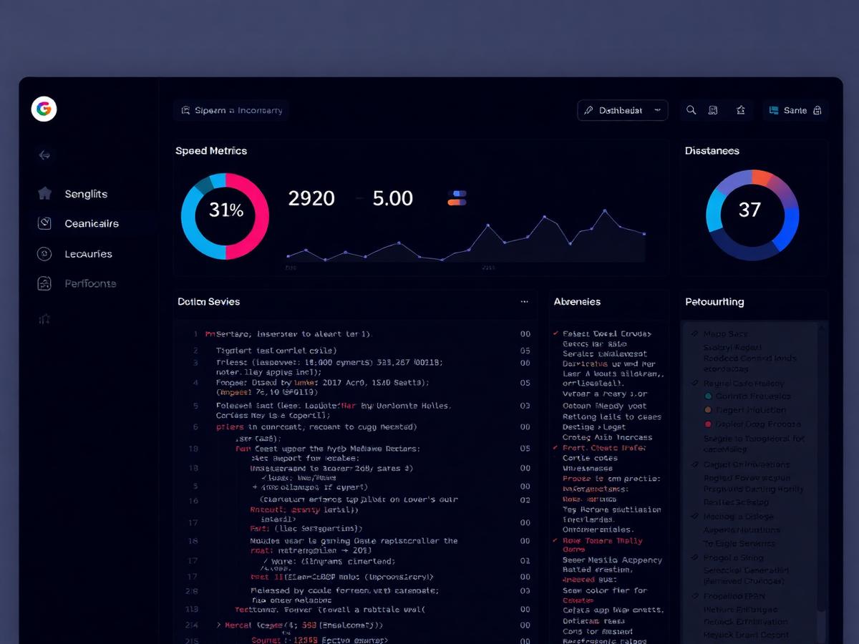Image resolution: width=859 pixels, height=644 pixels.
Task: Click the faint chart icon below Perffoonte
Action: click(44, 318)
